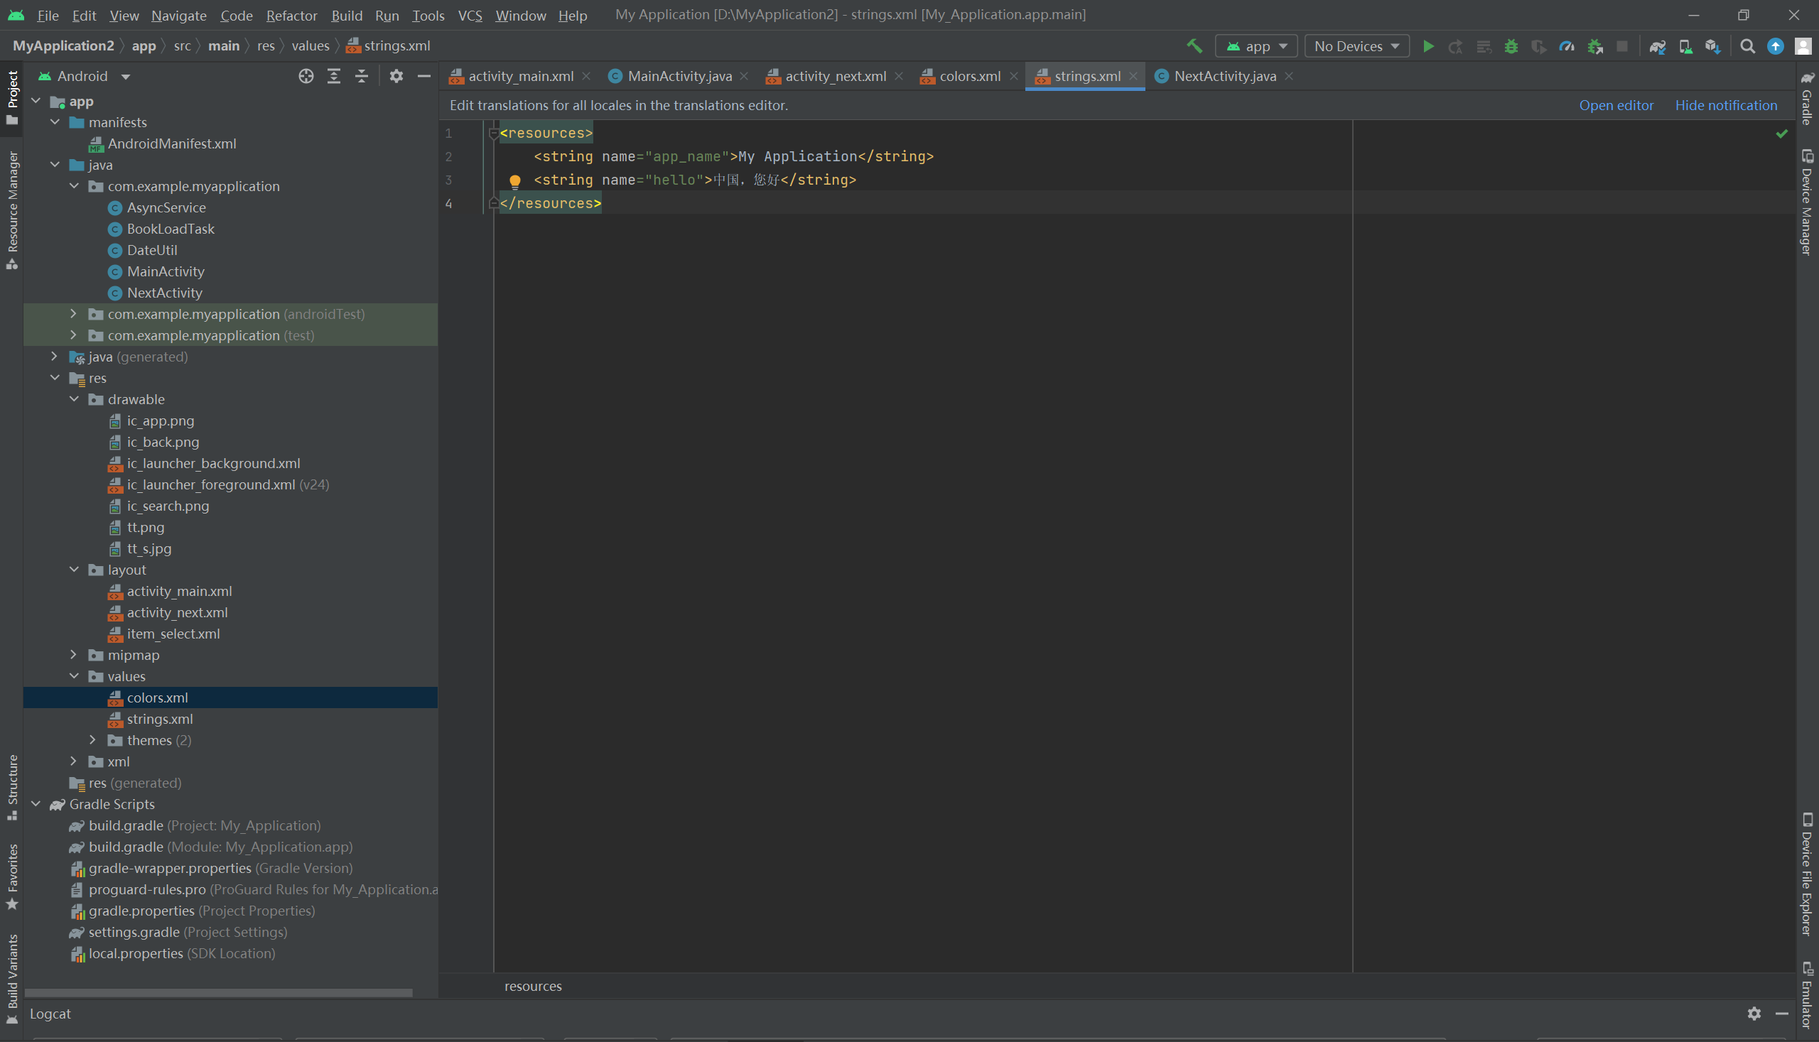Open the No Devices dropdown
This screenshot has height=1042, width=1819.
click(x=1356, y=46)
